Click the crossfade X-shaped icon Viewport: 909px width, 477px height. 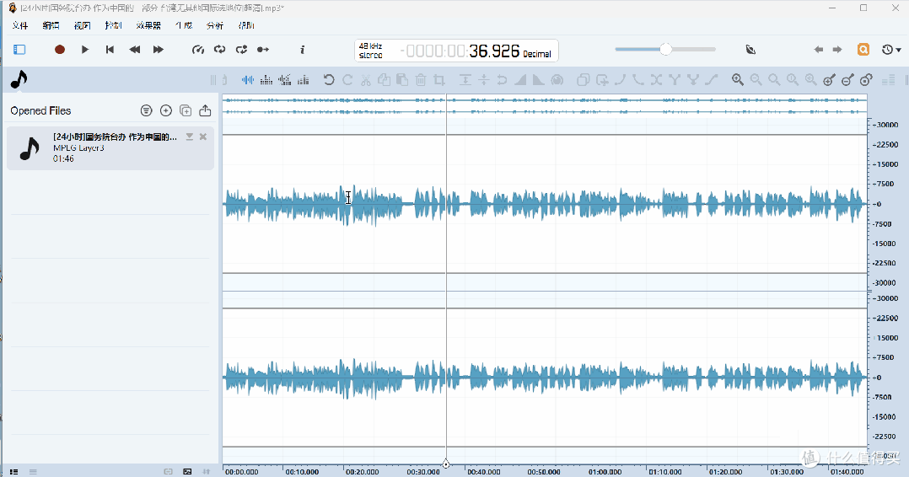(x=656, y=80)
